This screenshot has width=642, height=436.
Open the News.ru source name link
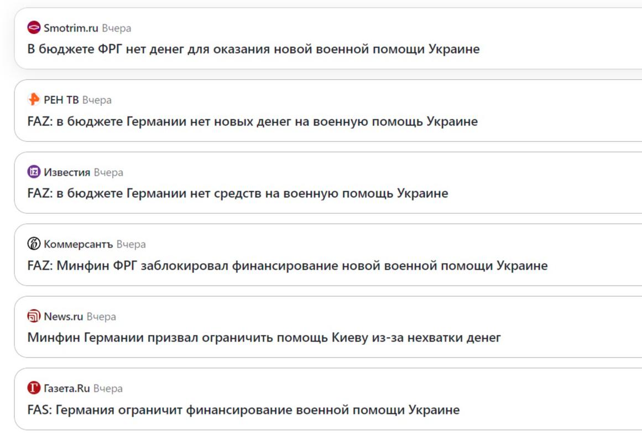(x=64, y=317)
